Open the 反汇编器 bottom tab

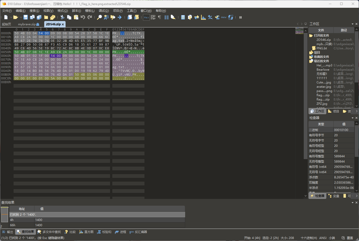[x=138, y=232]
